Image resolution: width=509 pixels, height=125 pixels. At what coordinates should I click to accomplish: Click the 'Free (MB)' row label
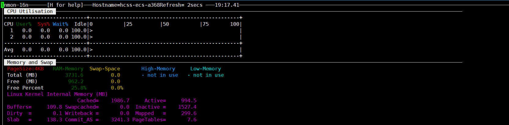click(22, 82)
